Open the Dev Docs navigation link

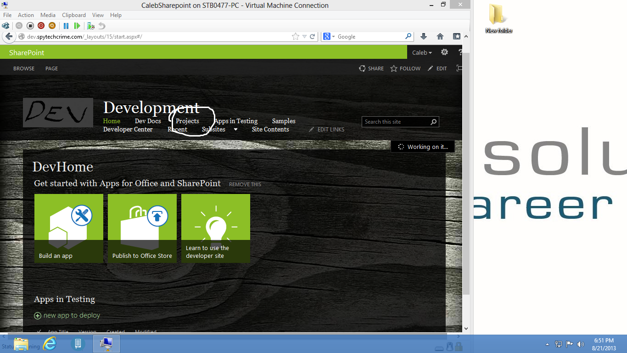[148, 121]
